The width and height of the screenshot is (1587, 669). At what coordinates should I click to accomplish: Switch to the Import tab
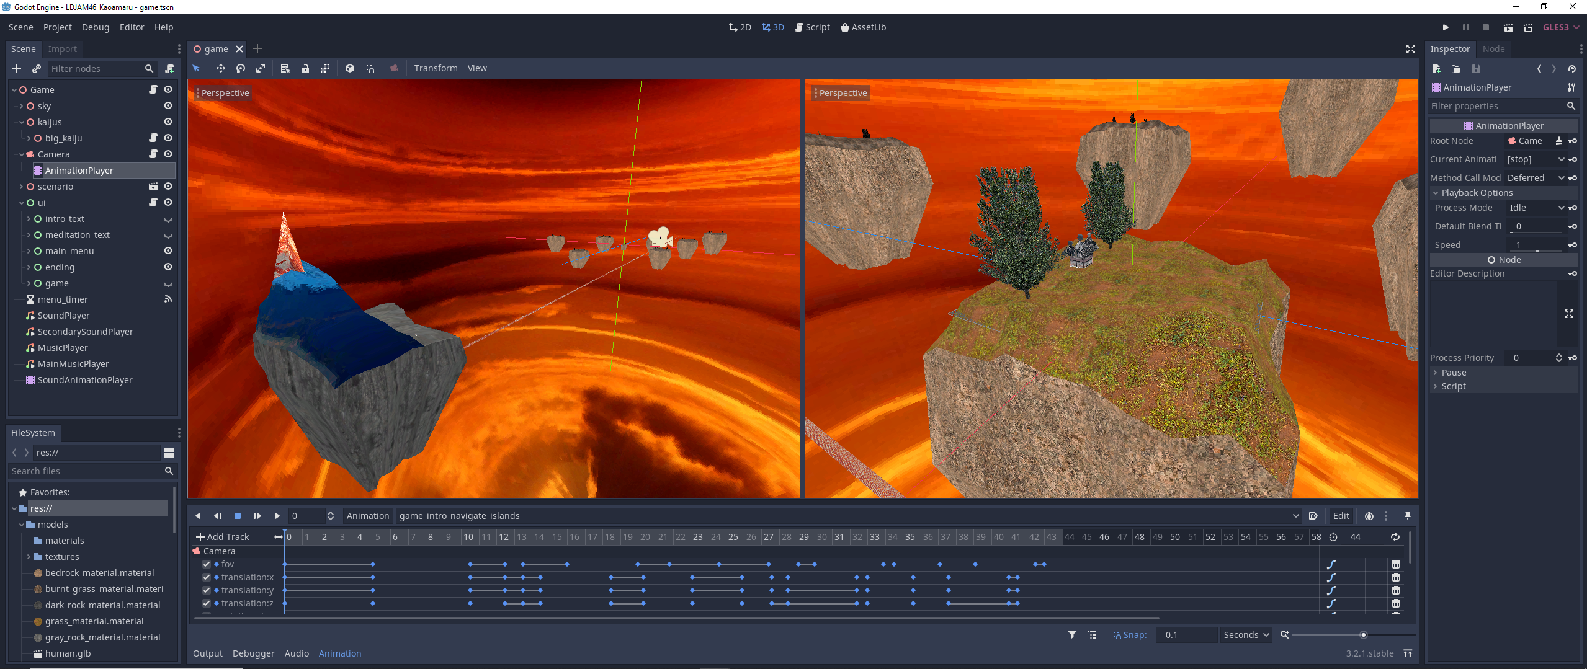(x=63, y=49)
